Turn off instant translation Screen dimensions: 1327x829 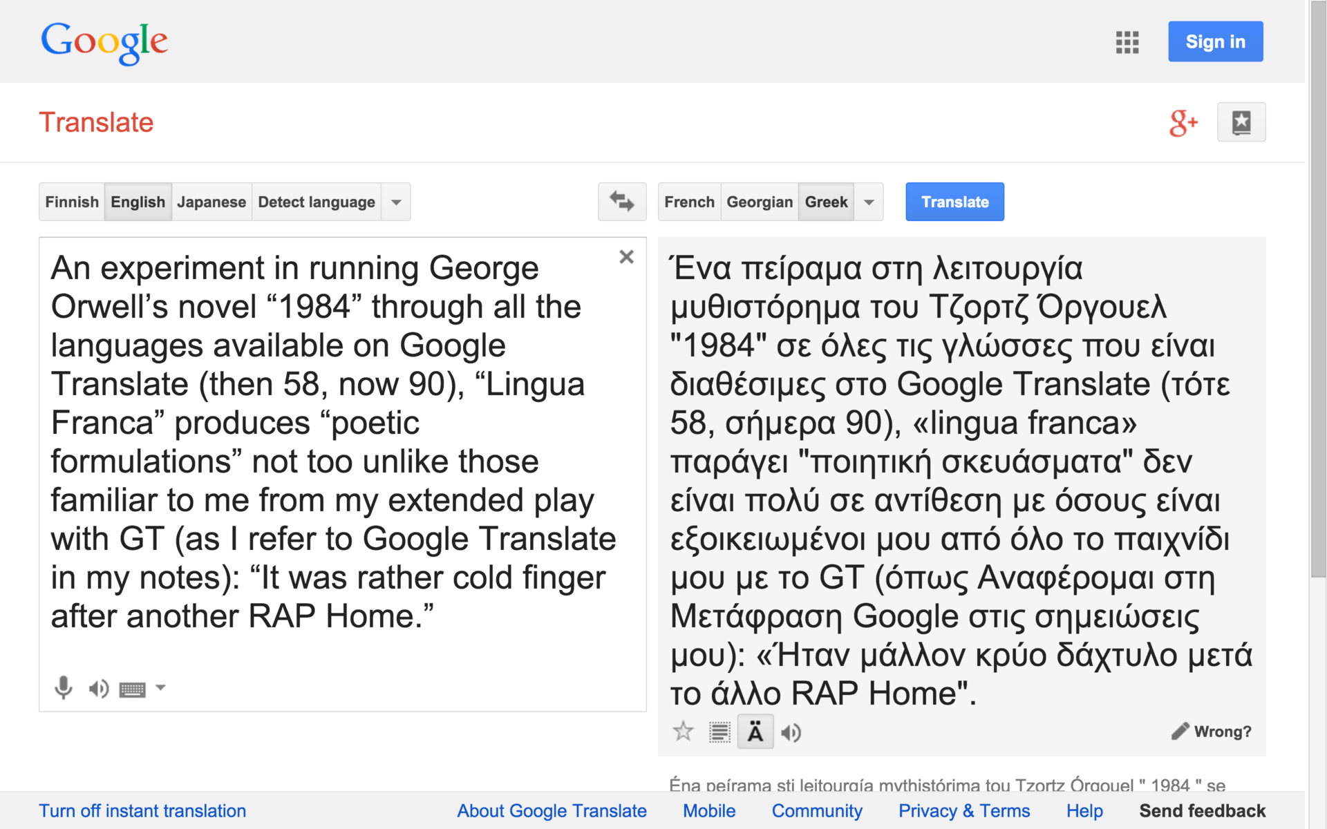pos(142,810)
